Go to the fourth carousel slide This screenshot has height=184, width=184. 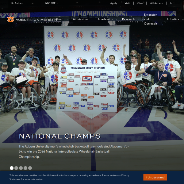pyautogui.click(x=25, y=168)
